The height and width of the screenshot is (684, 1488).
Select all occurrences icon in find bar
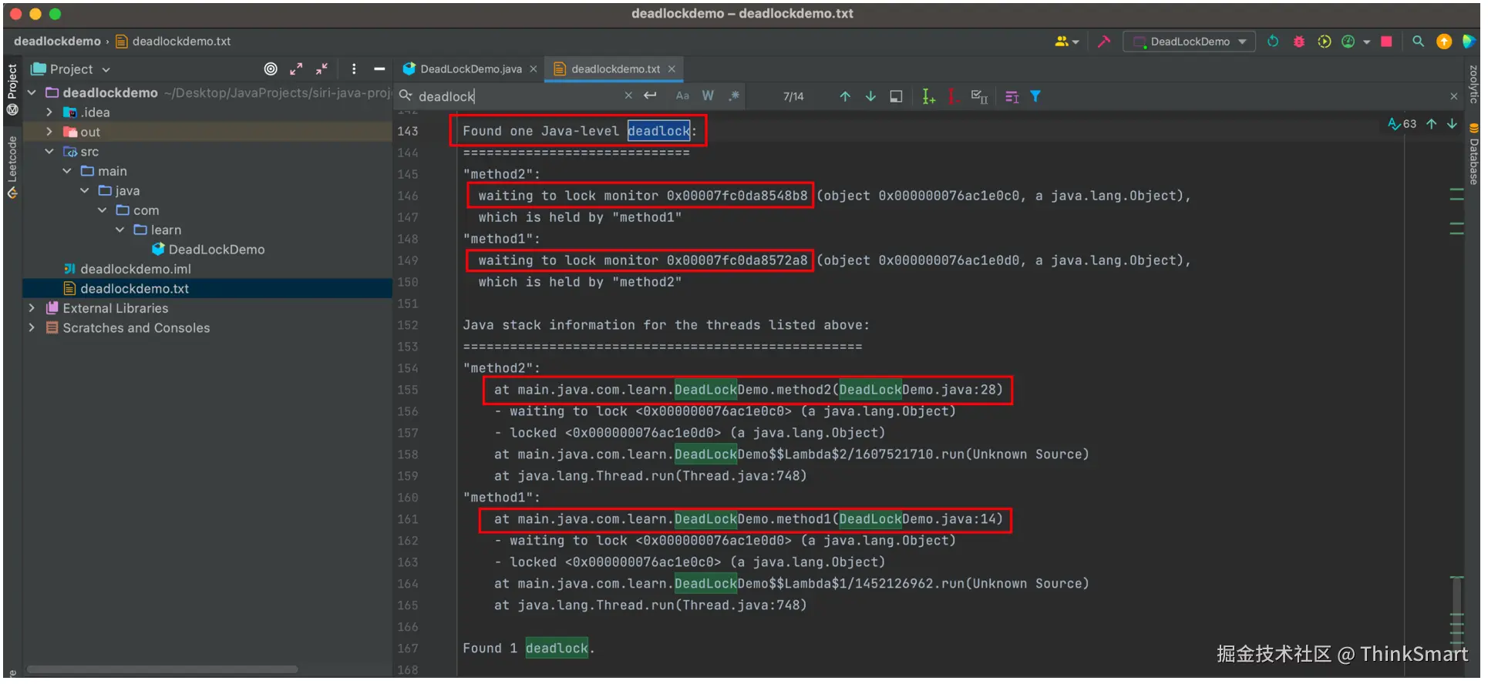[x=979, y=96]
